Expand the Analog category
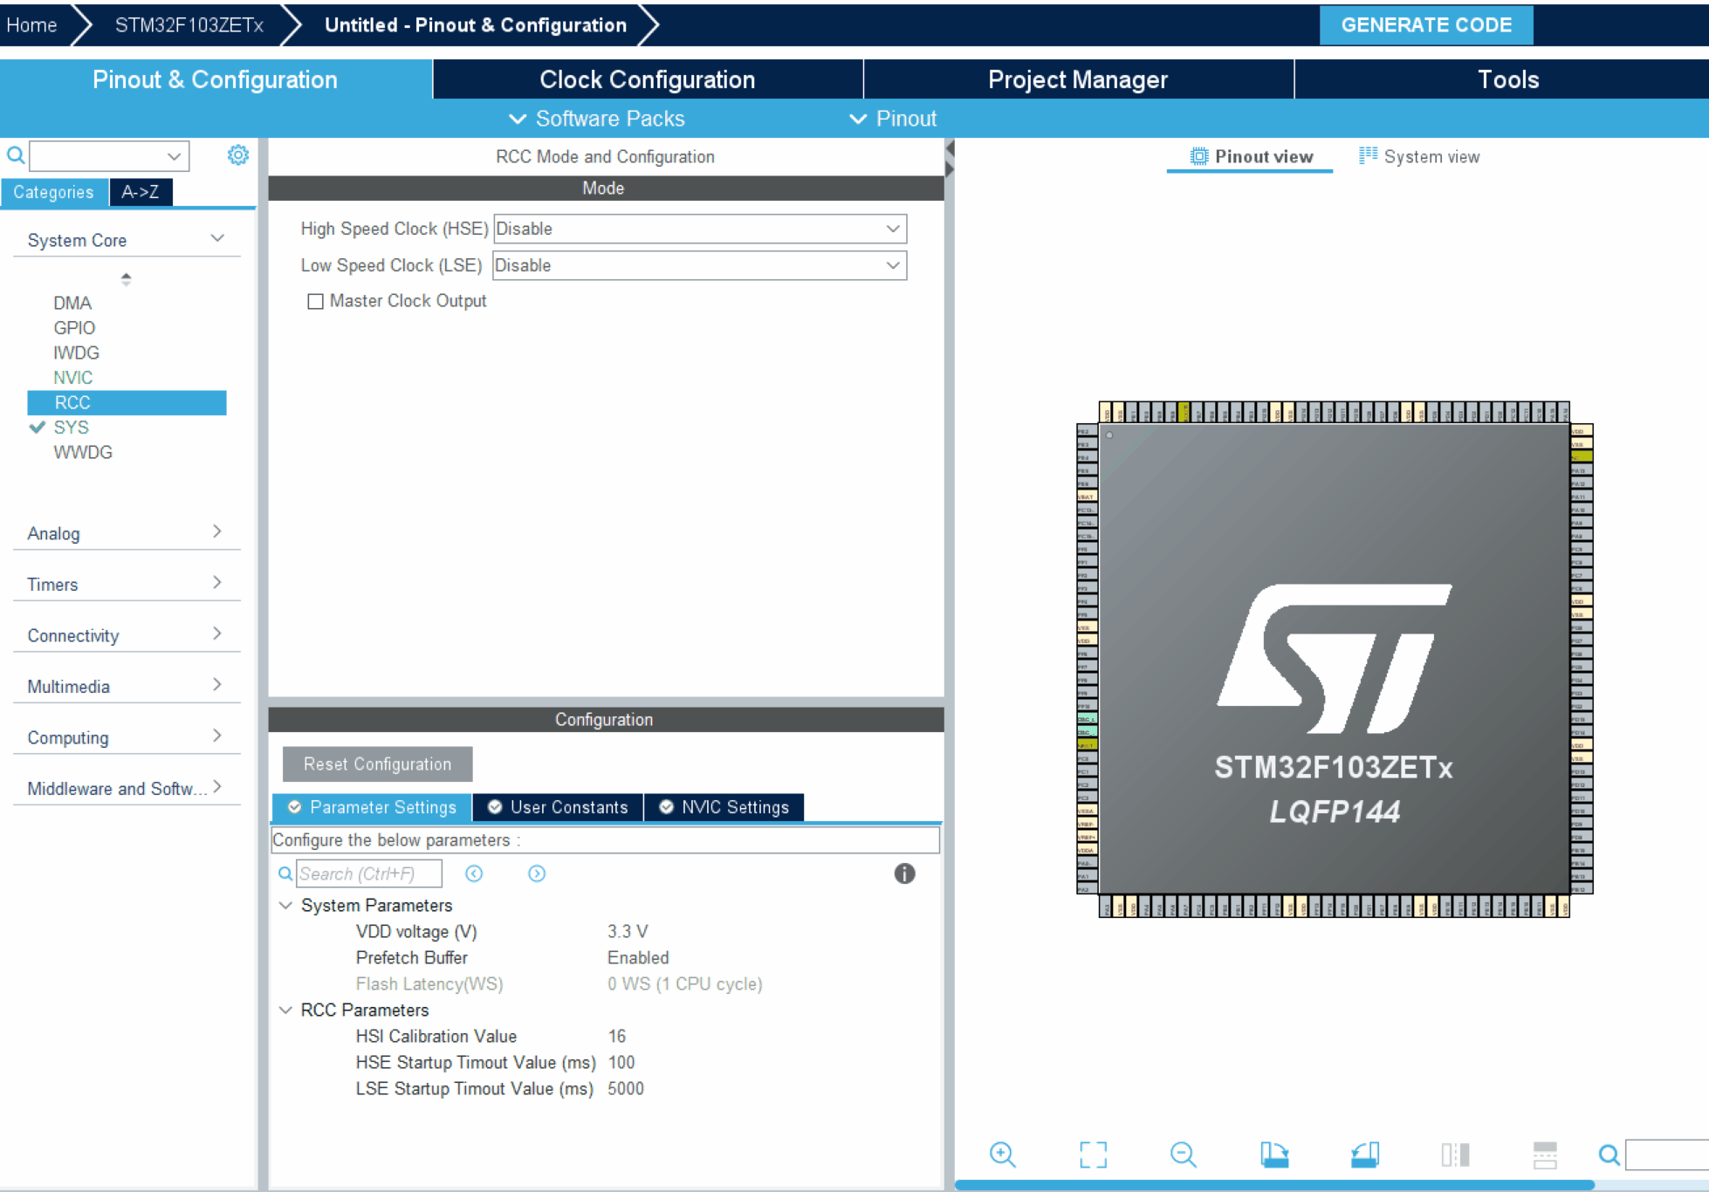 217,531
